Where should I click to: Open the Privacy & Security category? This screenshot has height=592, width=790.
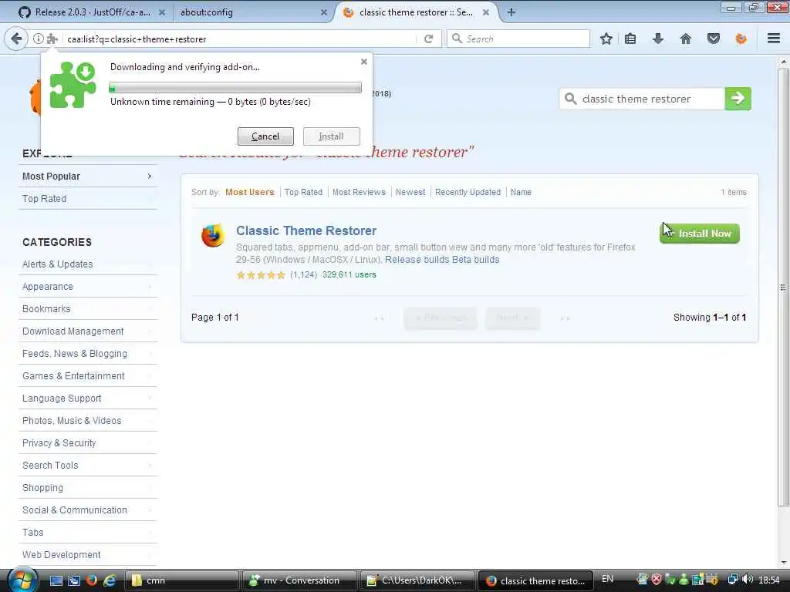click(x=87, y=443)
